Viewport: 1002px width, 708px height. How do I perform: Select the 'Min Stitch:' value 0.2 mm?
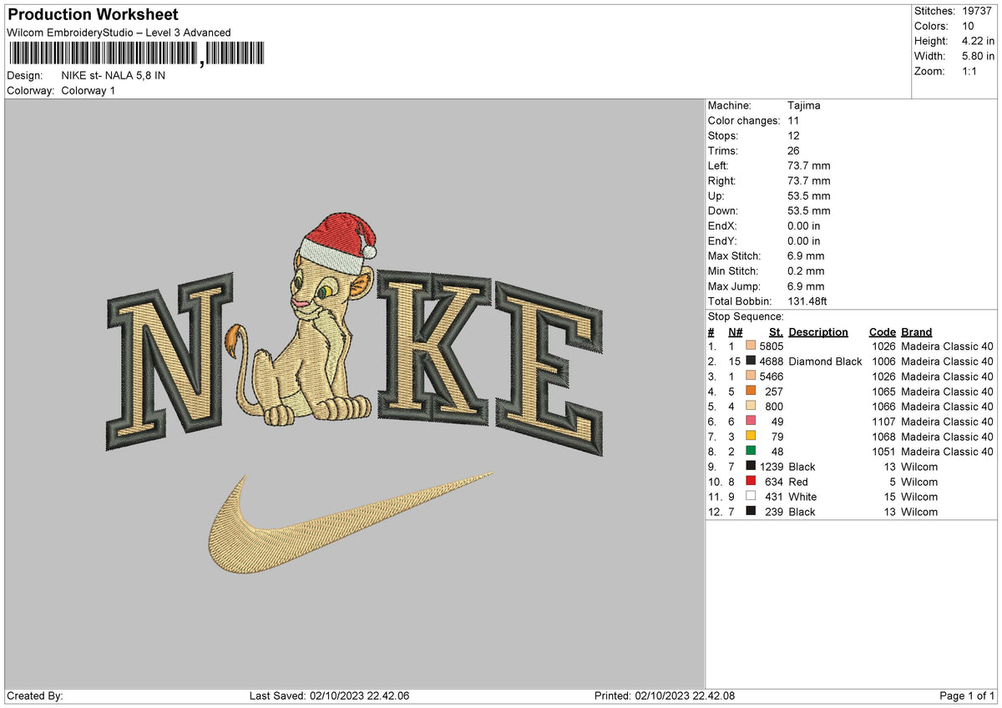coord(806,271)
